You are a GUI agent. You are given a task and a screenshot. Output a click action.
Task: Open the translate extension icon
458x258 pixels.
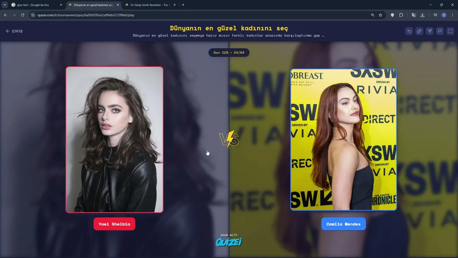pyautogui.click(x=414, y=15)
